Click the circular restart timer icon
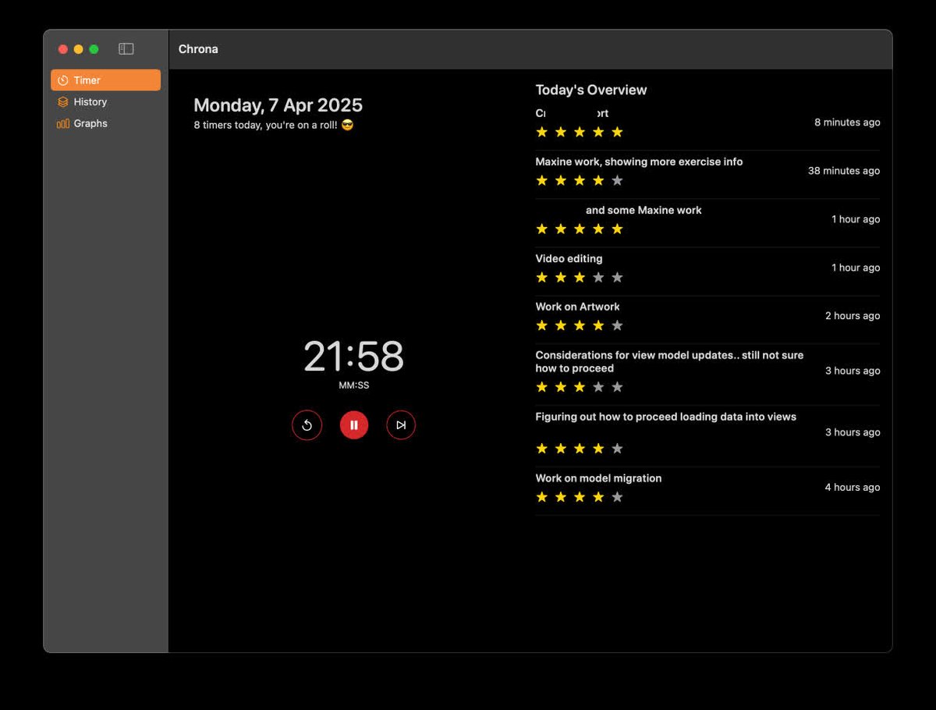The width and height of the screenshot is (936, 710). (x=307, y=424)
